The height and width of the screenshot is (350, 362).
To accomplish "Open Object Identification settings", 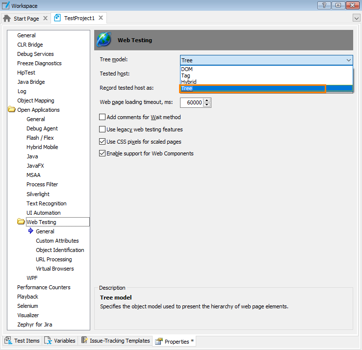I will pyautogui.click(x=60, y=250).
